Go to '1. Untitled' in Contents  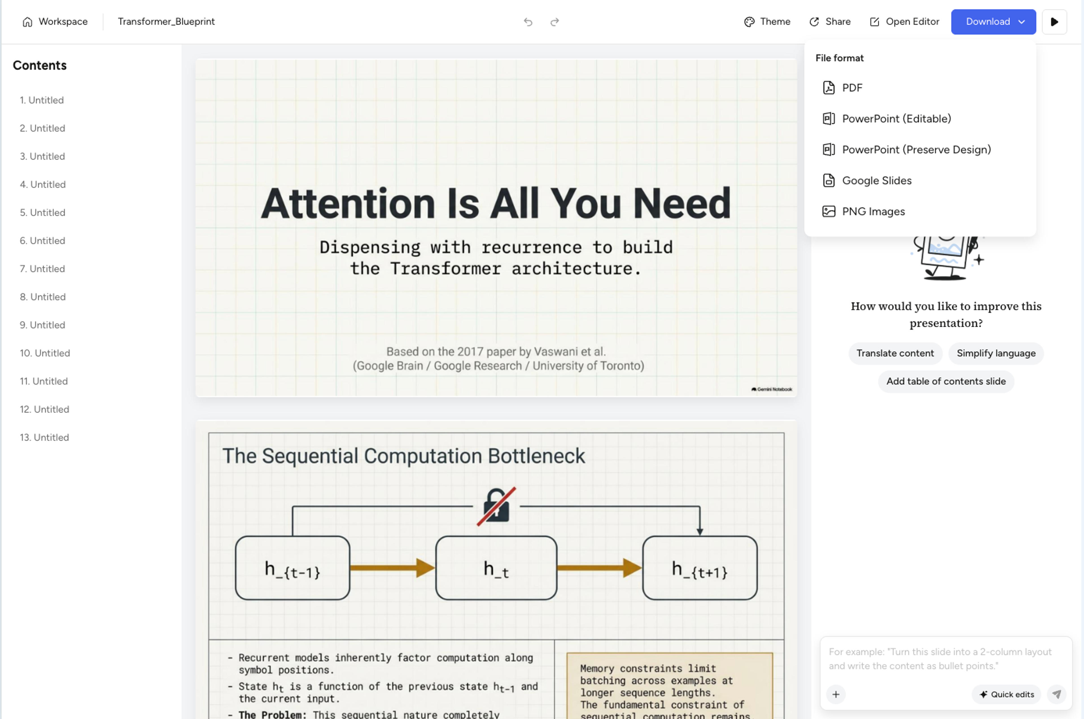(x=42, y=100)
